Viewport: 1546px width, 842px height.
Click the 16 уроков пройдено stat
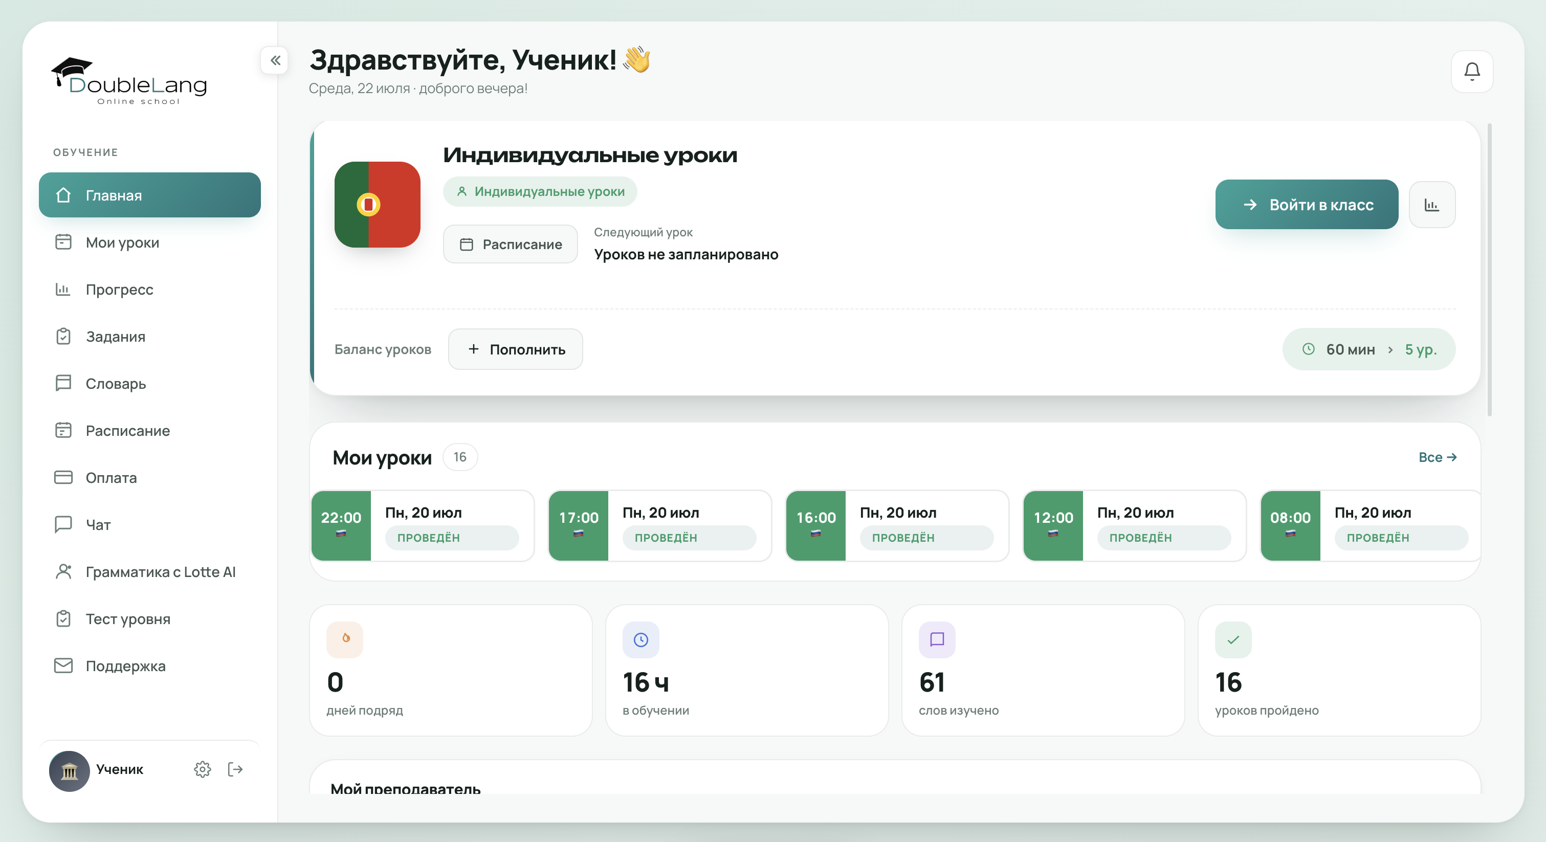1339,670
